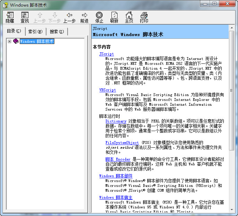The width and height of the screenshot is (238, 216).
Task: Click the content scrollbar down arrow
Action: (x=232, y=210)
